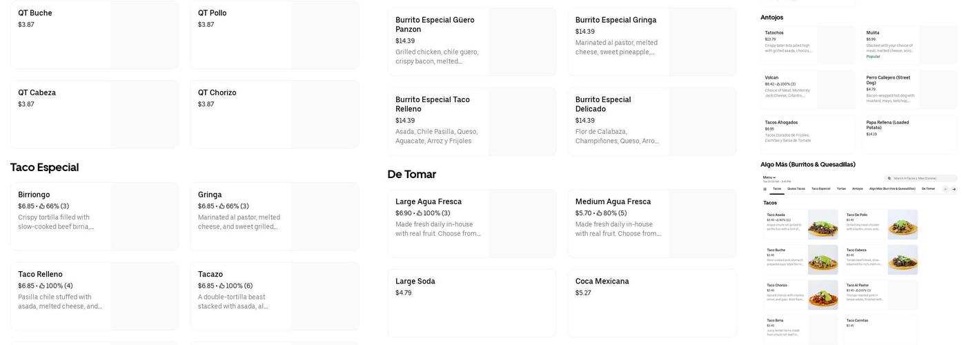
Task: Click thumbs-up icon on Taco Relleno
Action: (42, 286)
